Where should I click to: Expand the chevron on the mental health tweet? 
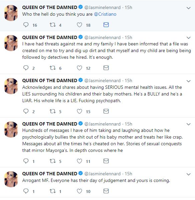[189, 81]
